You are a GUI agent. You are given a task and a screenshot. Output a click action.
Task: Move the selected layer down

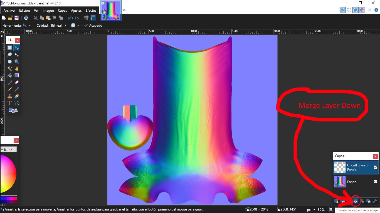[x=368, y=201]
